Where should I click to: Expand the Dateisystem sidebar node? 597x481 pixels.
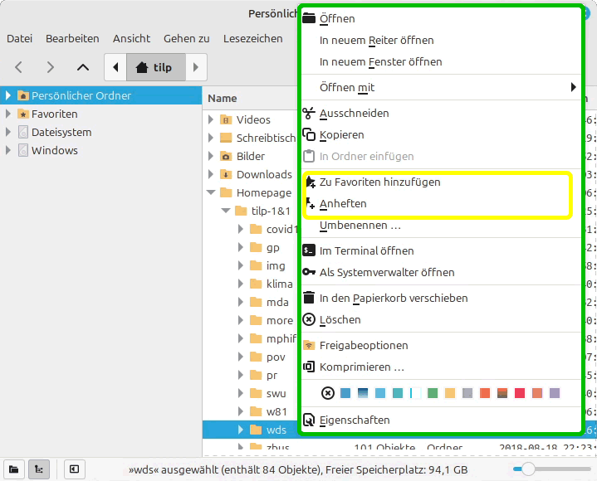[x=9, y=133]
